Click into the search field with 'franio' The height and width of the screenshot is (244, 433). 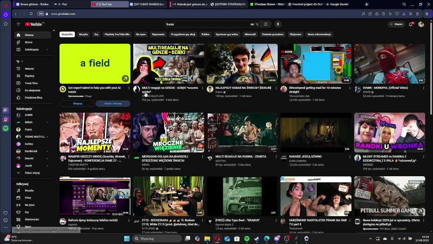[x=206, y=24]
